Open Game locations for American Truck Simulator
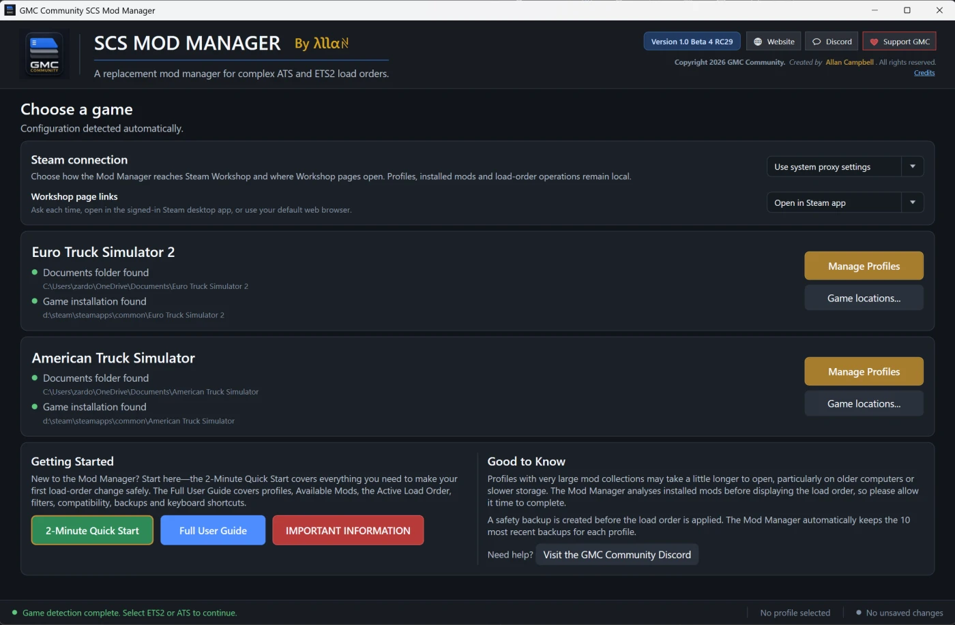 coord(864,403)
